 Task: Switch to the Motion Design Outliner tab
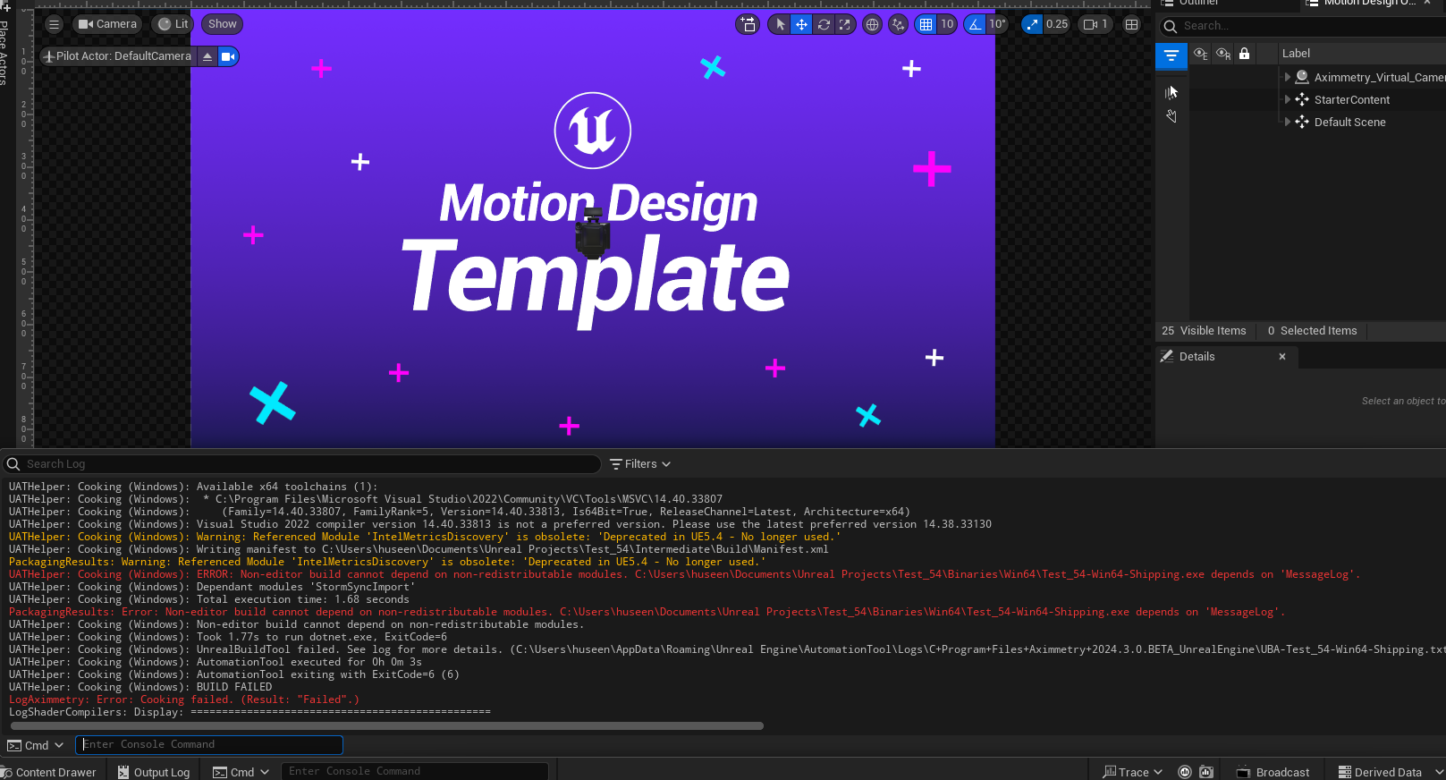pyautogui.click(x=1368, y=3)
